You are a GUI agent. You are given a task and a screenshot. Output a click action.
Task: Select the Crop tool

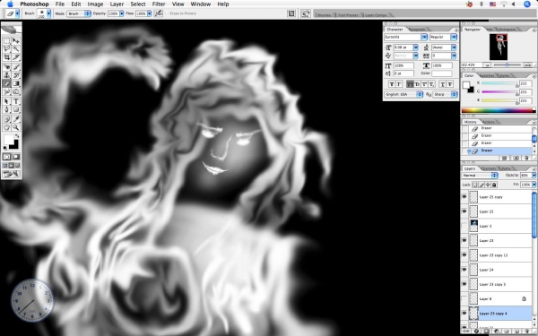(x=6, y=57)
